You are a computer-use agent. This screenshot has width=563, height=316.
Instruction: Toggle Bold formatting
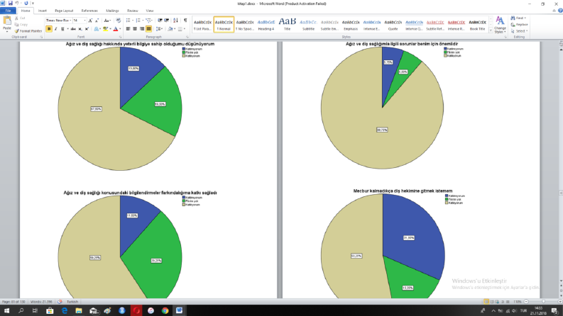point(49,29)
